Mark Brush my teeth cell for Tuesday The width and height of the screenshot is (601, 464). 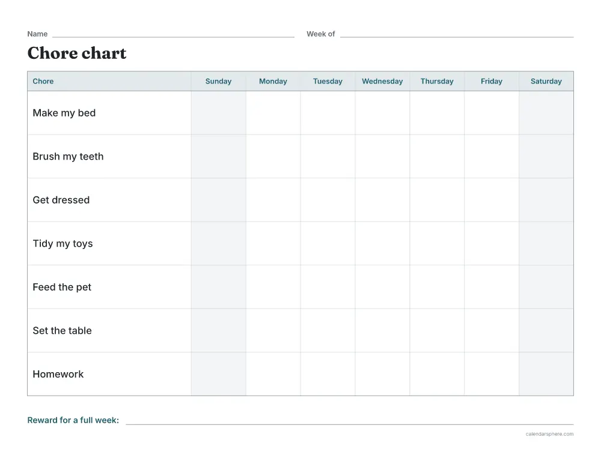click(328, 156)
